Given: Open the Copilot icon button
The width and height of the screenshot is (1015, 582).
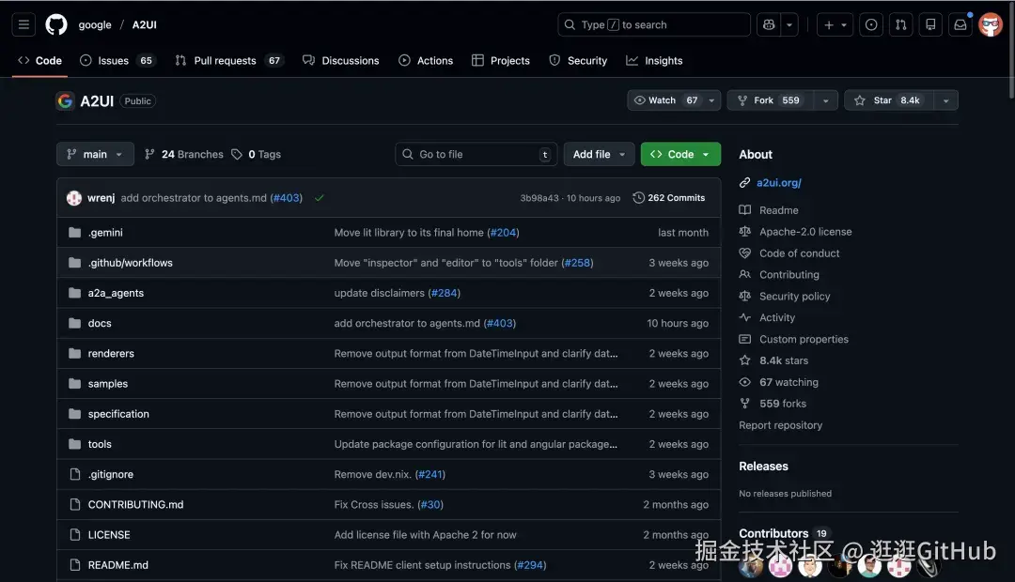Looking at the screenshot, I should coord(770,24).
